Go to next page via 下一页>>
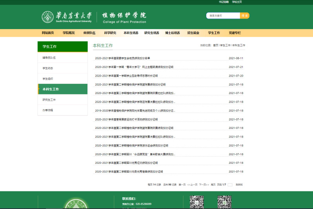This screenshot has width=313, height=209. (x=203, y=185)
